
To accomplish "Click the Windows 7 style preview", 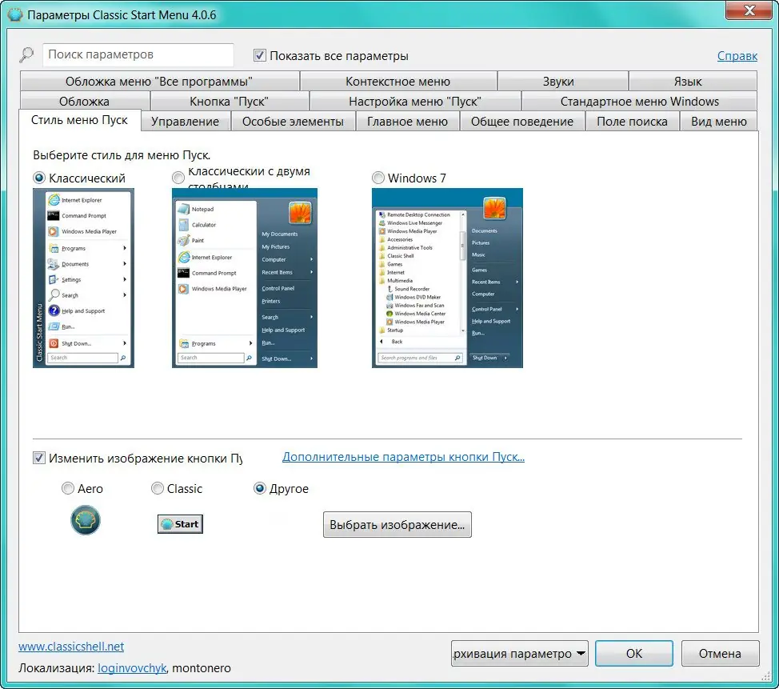I will coord(447,278).
